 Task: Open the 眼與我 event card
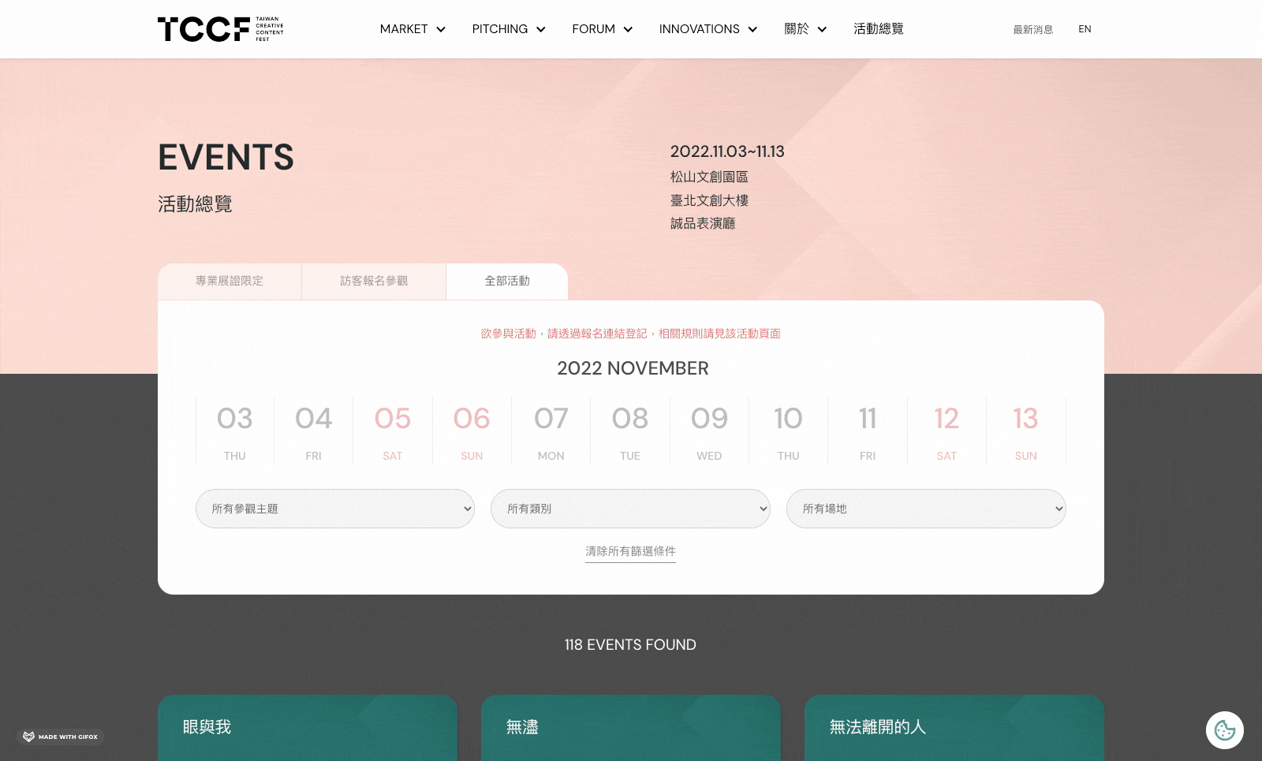[308, 728]
